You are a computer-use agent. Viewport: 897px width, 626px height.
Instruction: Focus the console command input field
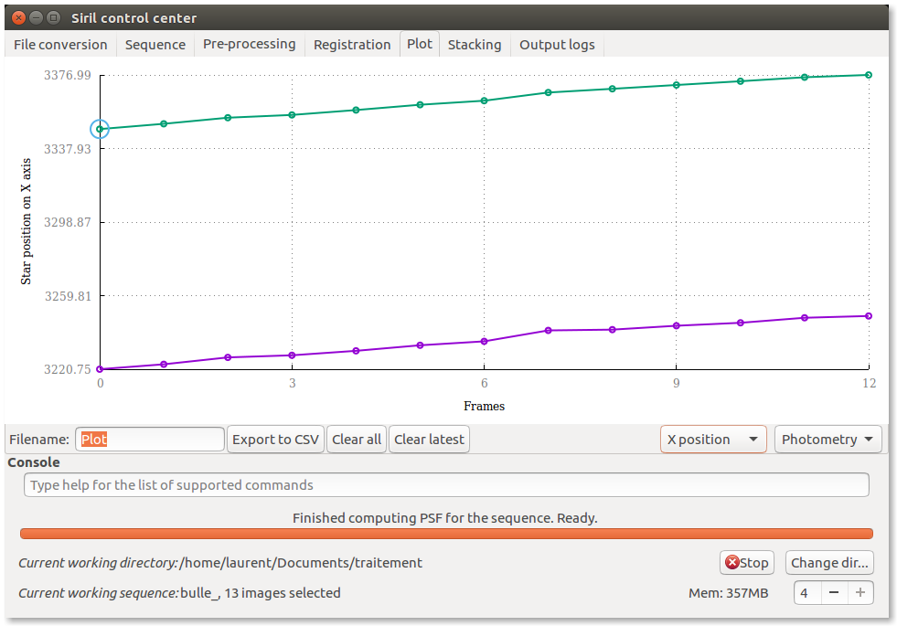point(446,485)
